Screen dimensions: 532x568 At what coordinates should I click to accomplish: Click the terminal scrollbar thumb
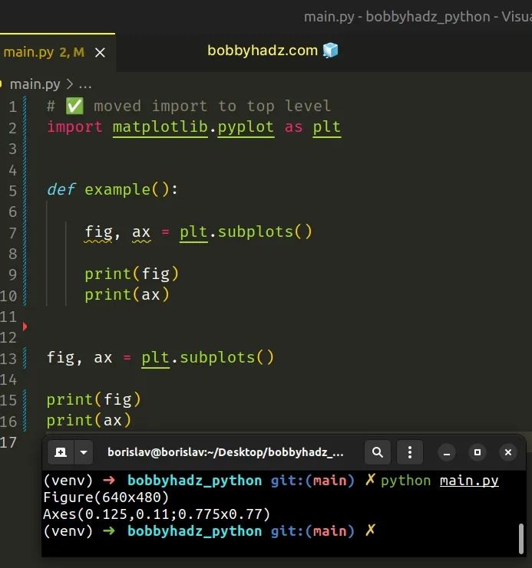tap(521, 538)
